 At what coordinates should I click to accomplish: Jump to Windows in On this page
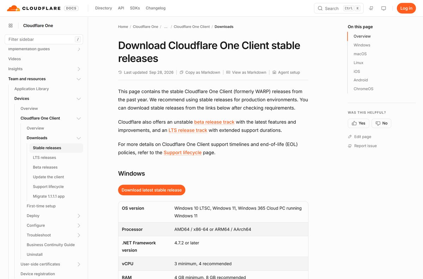[362, 45]
